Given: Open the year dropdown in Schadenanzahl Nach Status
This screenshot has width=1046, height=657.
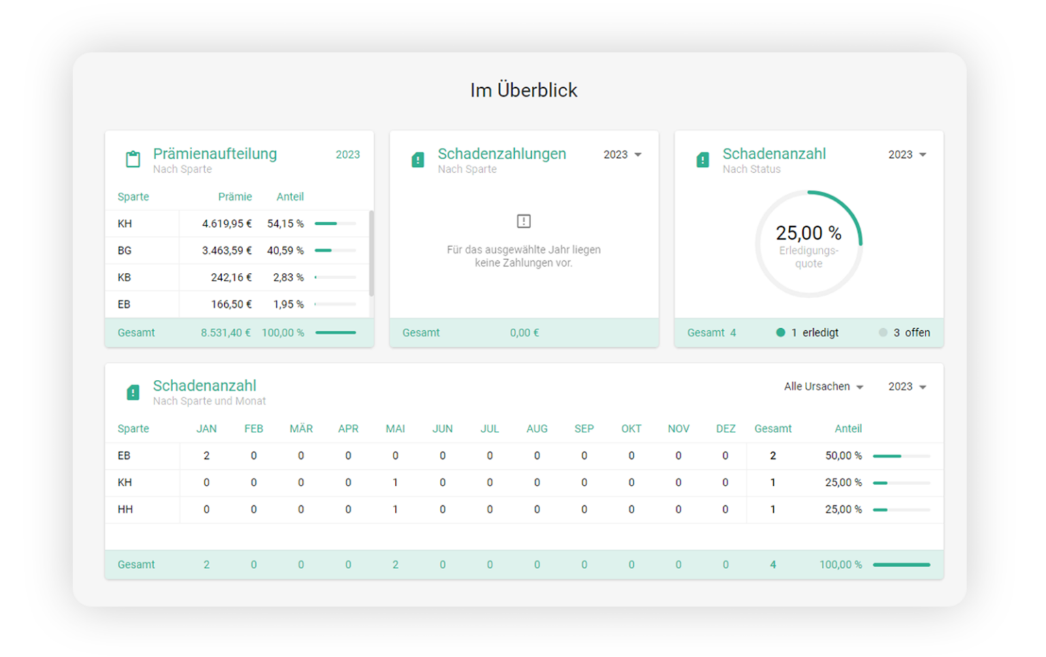Looking at the screenshot, I should (x=907, y=155).
